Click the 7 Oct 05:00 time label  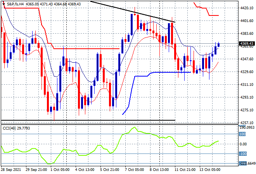pyautogui.click(x=134, y=170)
